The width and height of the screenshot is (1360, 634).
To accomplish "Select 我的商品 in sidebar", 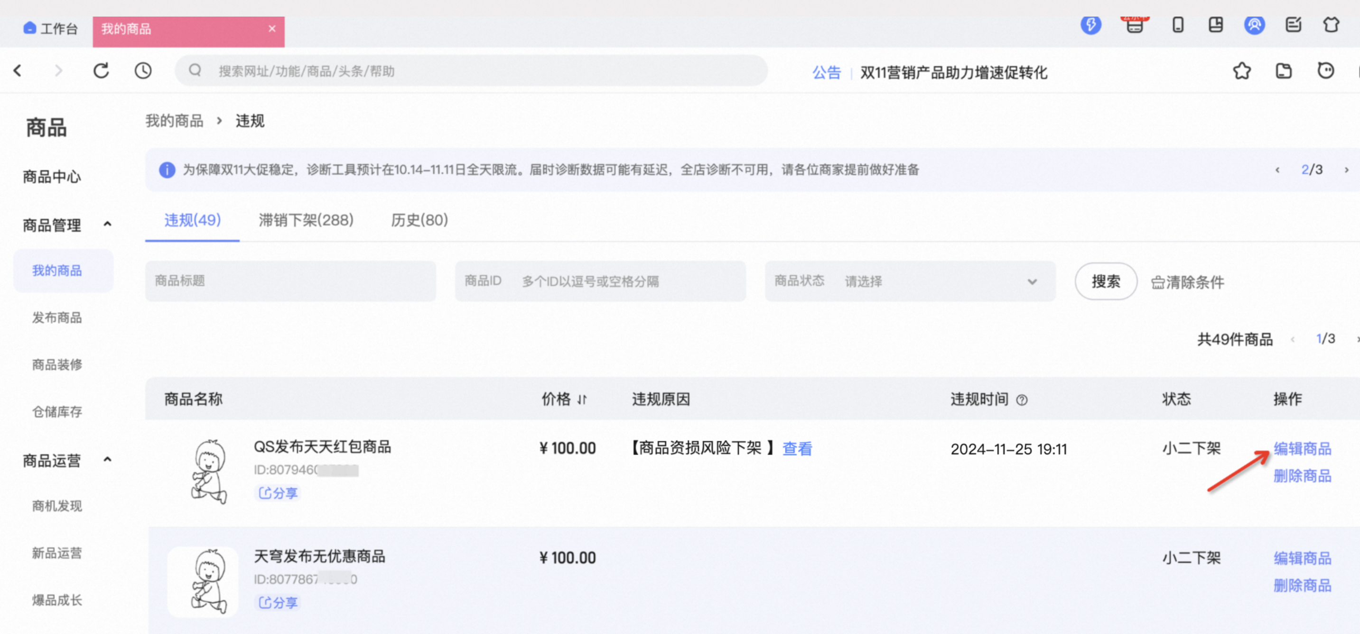I will 64,271.
